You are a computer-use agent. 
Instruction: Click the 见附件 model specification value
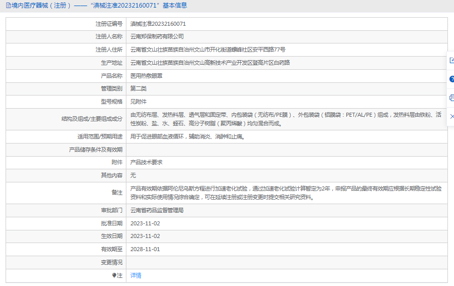[139, 102]
